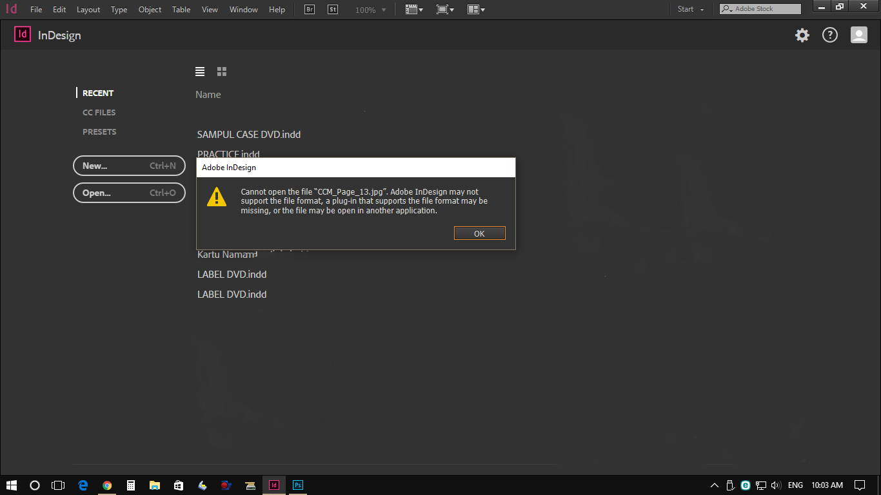Open the Adobe Stock (St) icon
This screenshot has width=881, height=495.
[333, 10]
